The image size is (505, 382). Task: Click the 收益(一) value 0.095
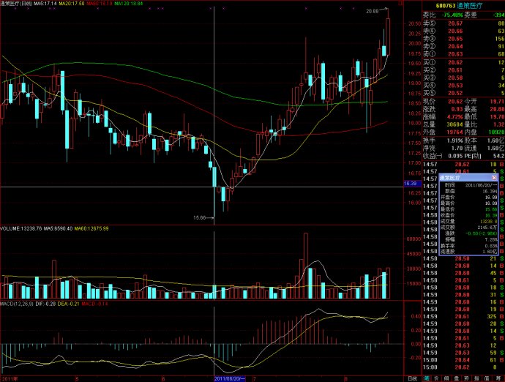(455, 156)
